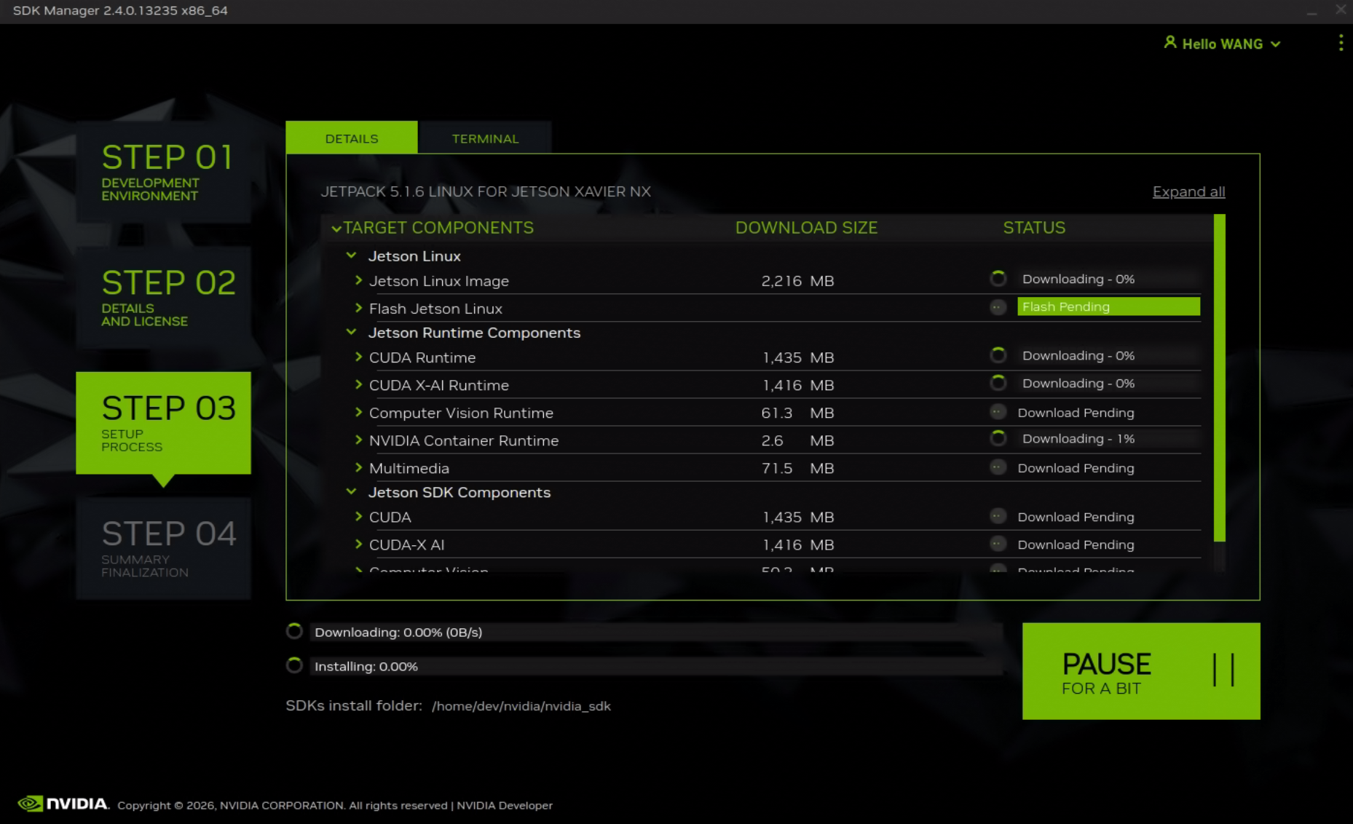This screenshot has height=824, width=1353.
Task: Expand the CUDA row under SDK Components
Action: click(358, 516)
